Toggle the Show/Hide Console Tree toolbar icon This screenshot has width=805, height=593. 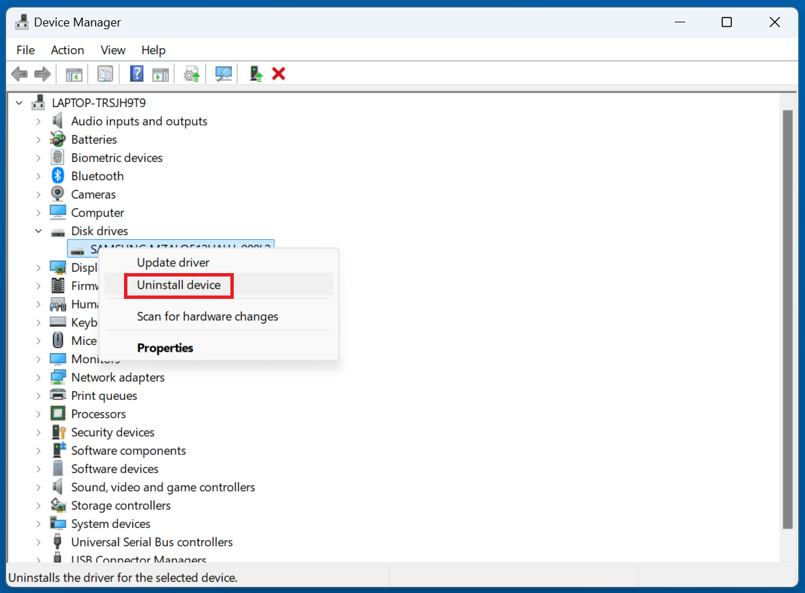pos(74,73)
